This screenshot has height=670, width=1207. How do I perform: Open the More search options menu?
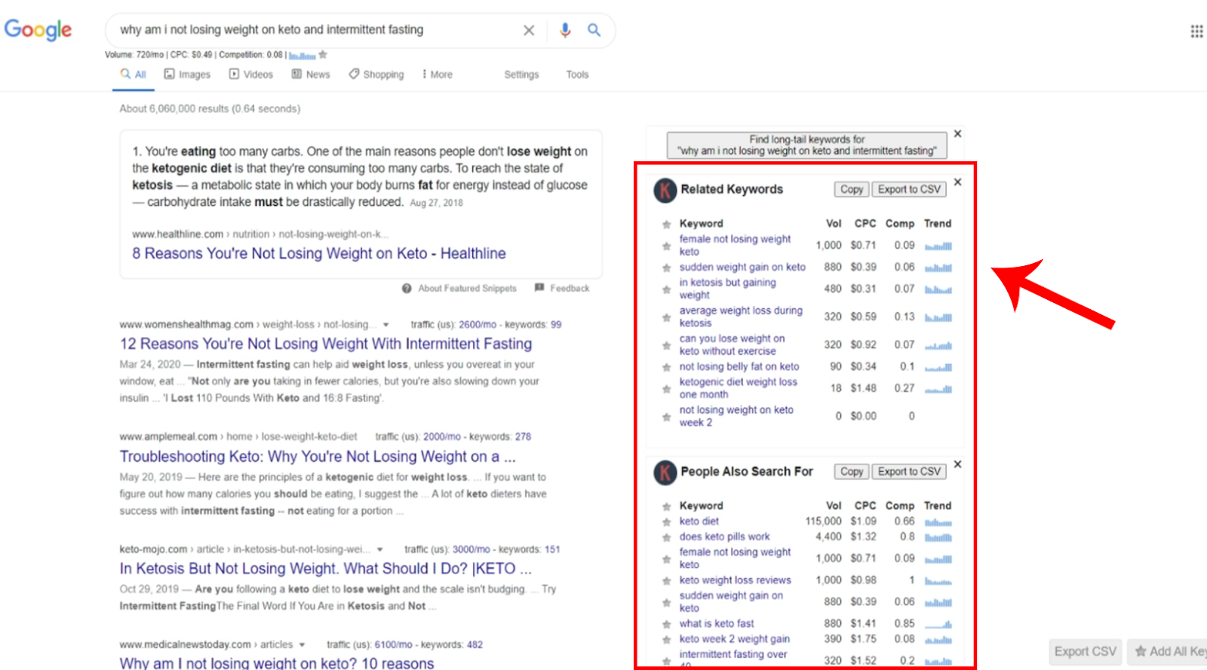pyautogui.click(x=438, y=75)
